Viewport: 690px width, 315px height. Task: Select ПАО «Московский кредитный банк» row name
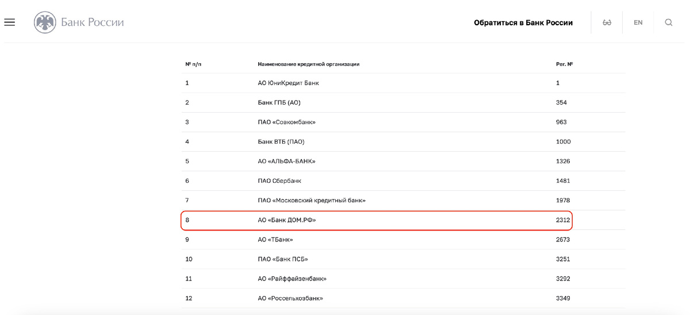pyautogui.click(x=312, y=201)
